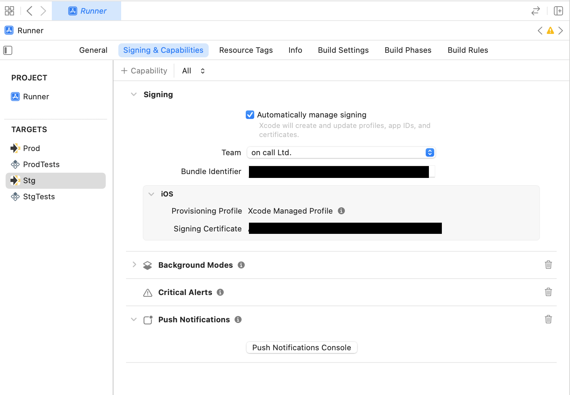The width and height of the screenshot is (570, 395).
Task: Jump to previous issue arrow
Action: click(x=540, y=30)
